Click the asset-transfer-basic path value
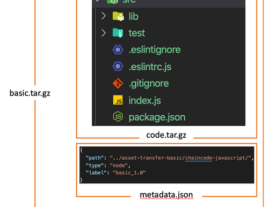The width and height of the screenshot is (276, 207). pos(180,158)
